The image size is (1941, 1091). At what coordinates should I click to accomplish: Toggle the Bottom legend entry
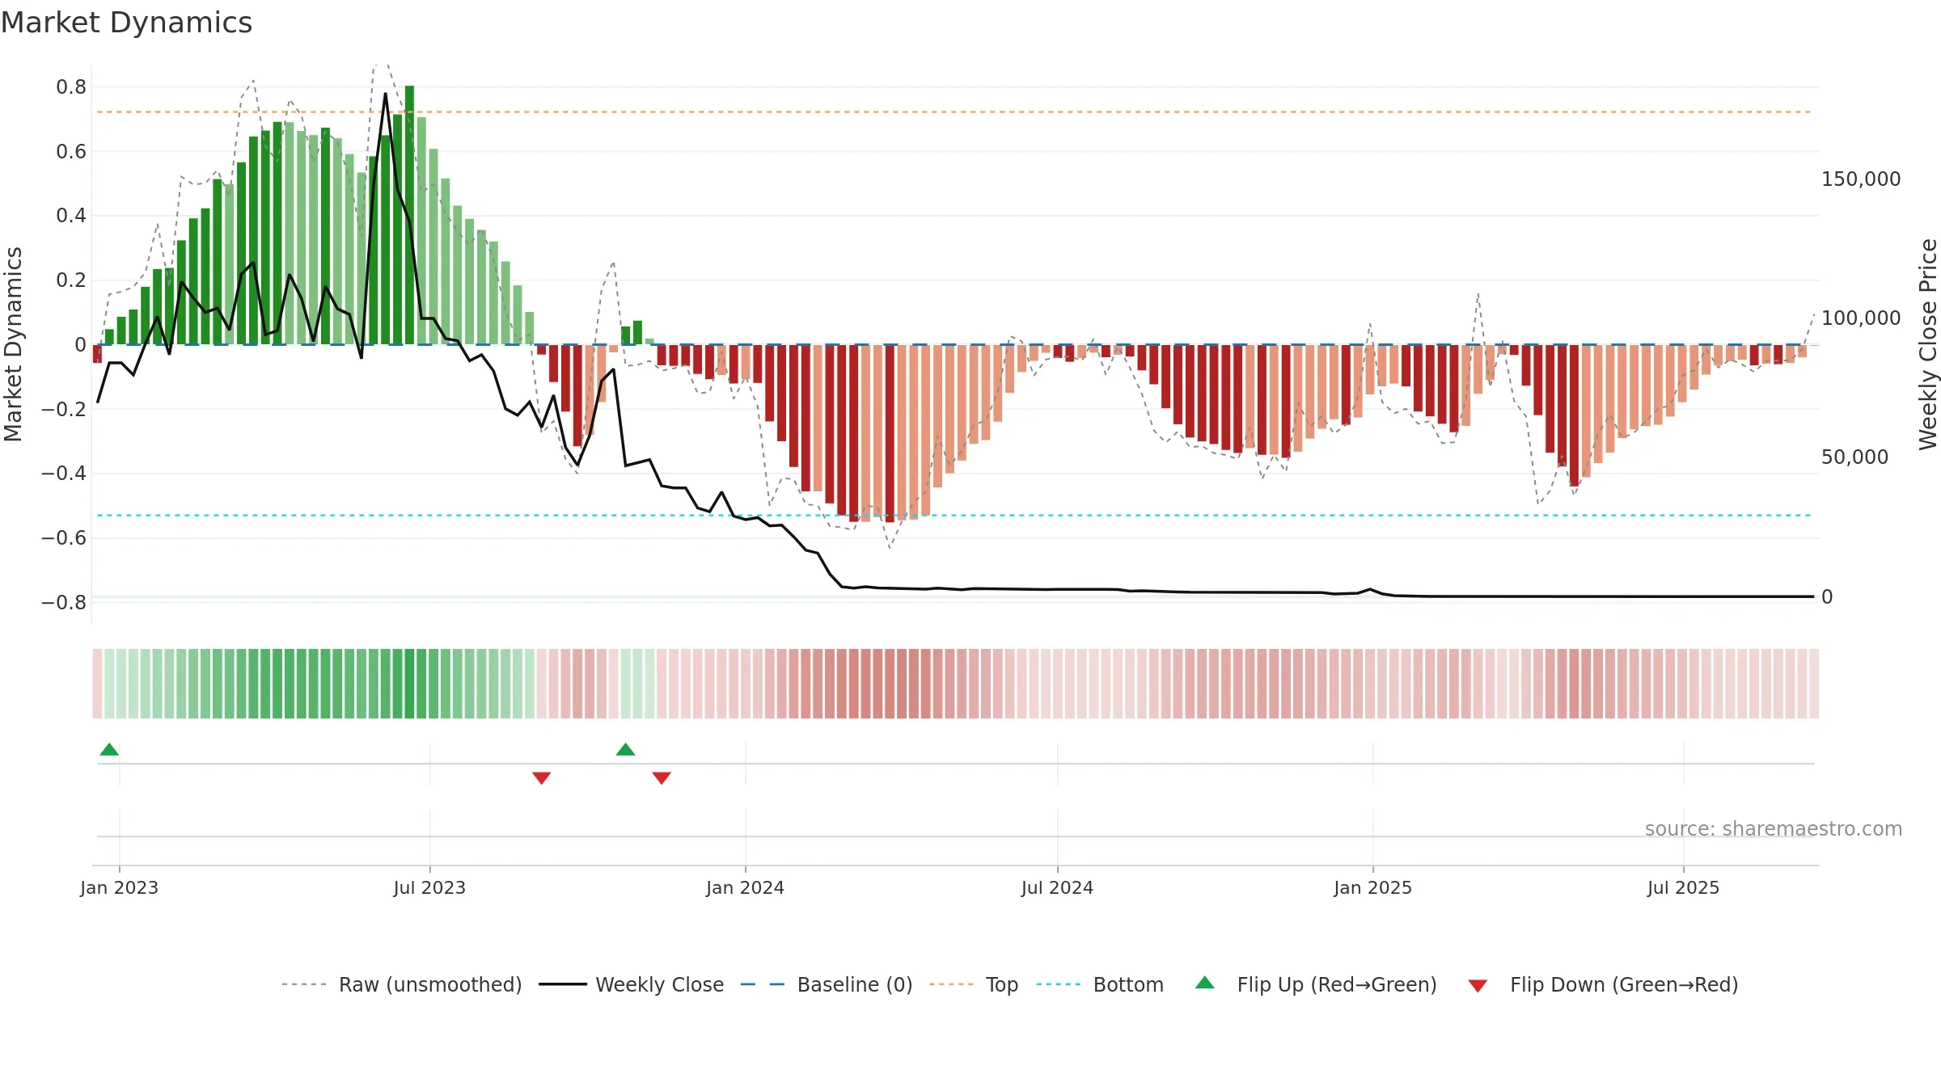coord(1100,984)
